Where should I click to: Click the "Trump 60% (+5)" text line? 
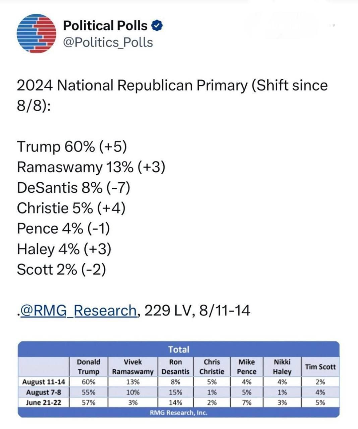(72, 147)
